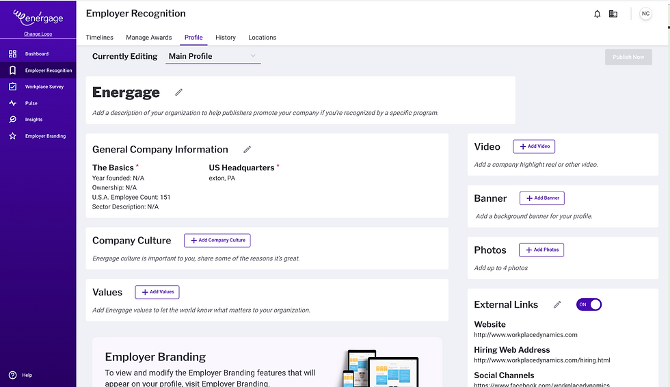Click the notifications bell icon

coord(597,14)
